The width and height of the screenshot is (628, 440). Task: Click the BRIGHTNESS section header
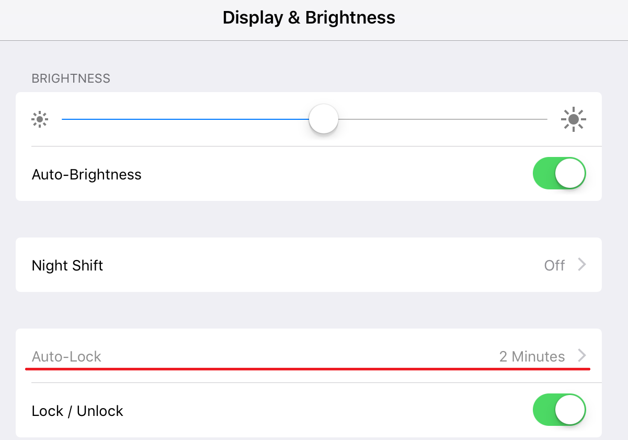(x=71, y=78)
